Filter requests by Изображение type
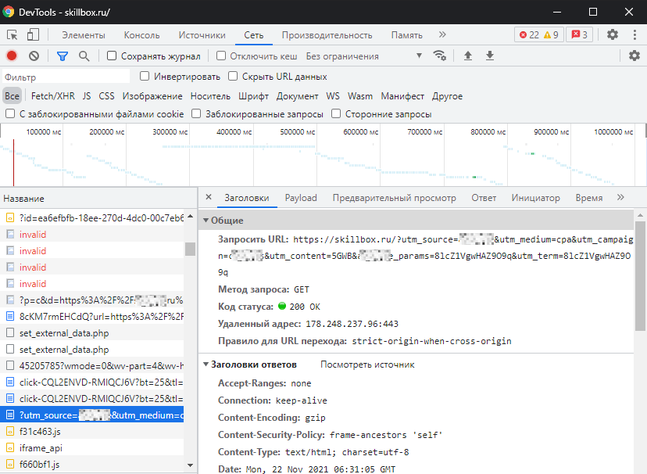The image size is (647, 474). click(152, 96)
